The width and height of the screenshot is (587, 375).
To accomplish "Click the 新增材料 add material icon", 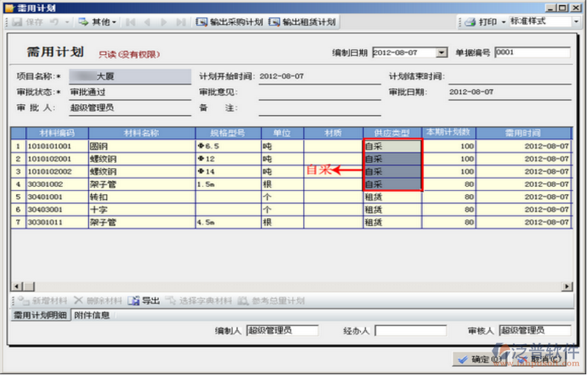I will [x=21, y=301].
